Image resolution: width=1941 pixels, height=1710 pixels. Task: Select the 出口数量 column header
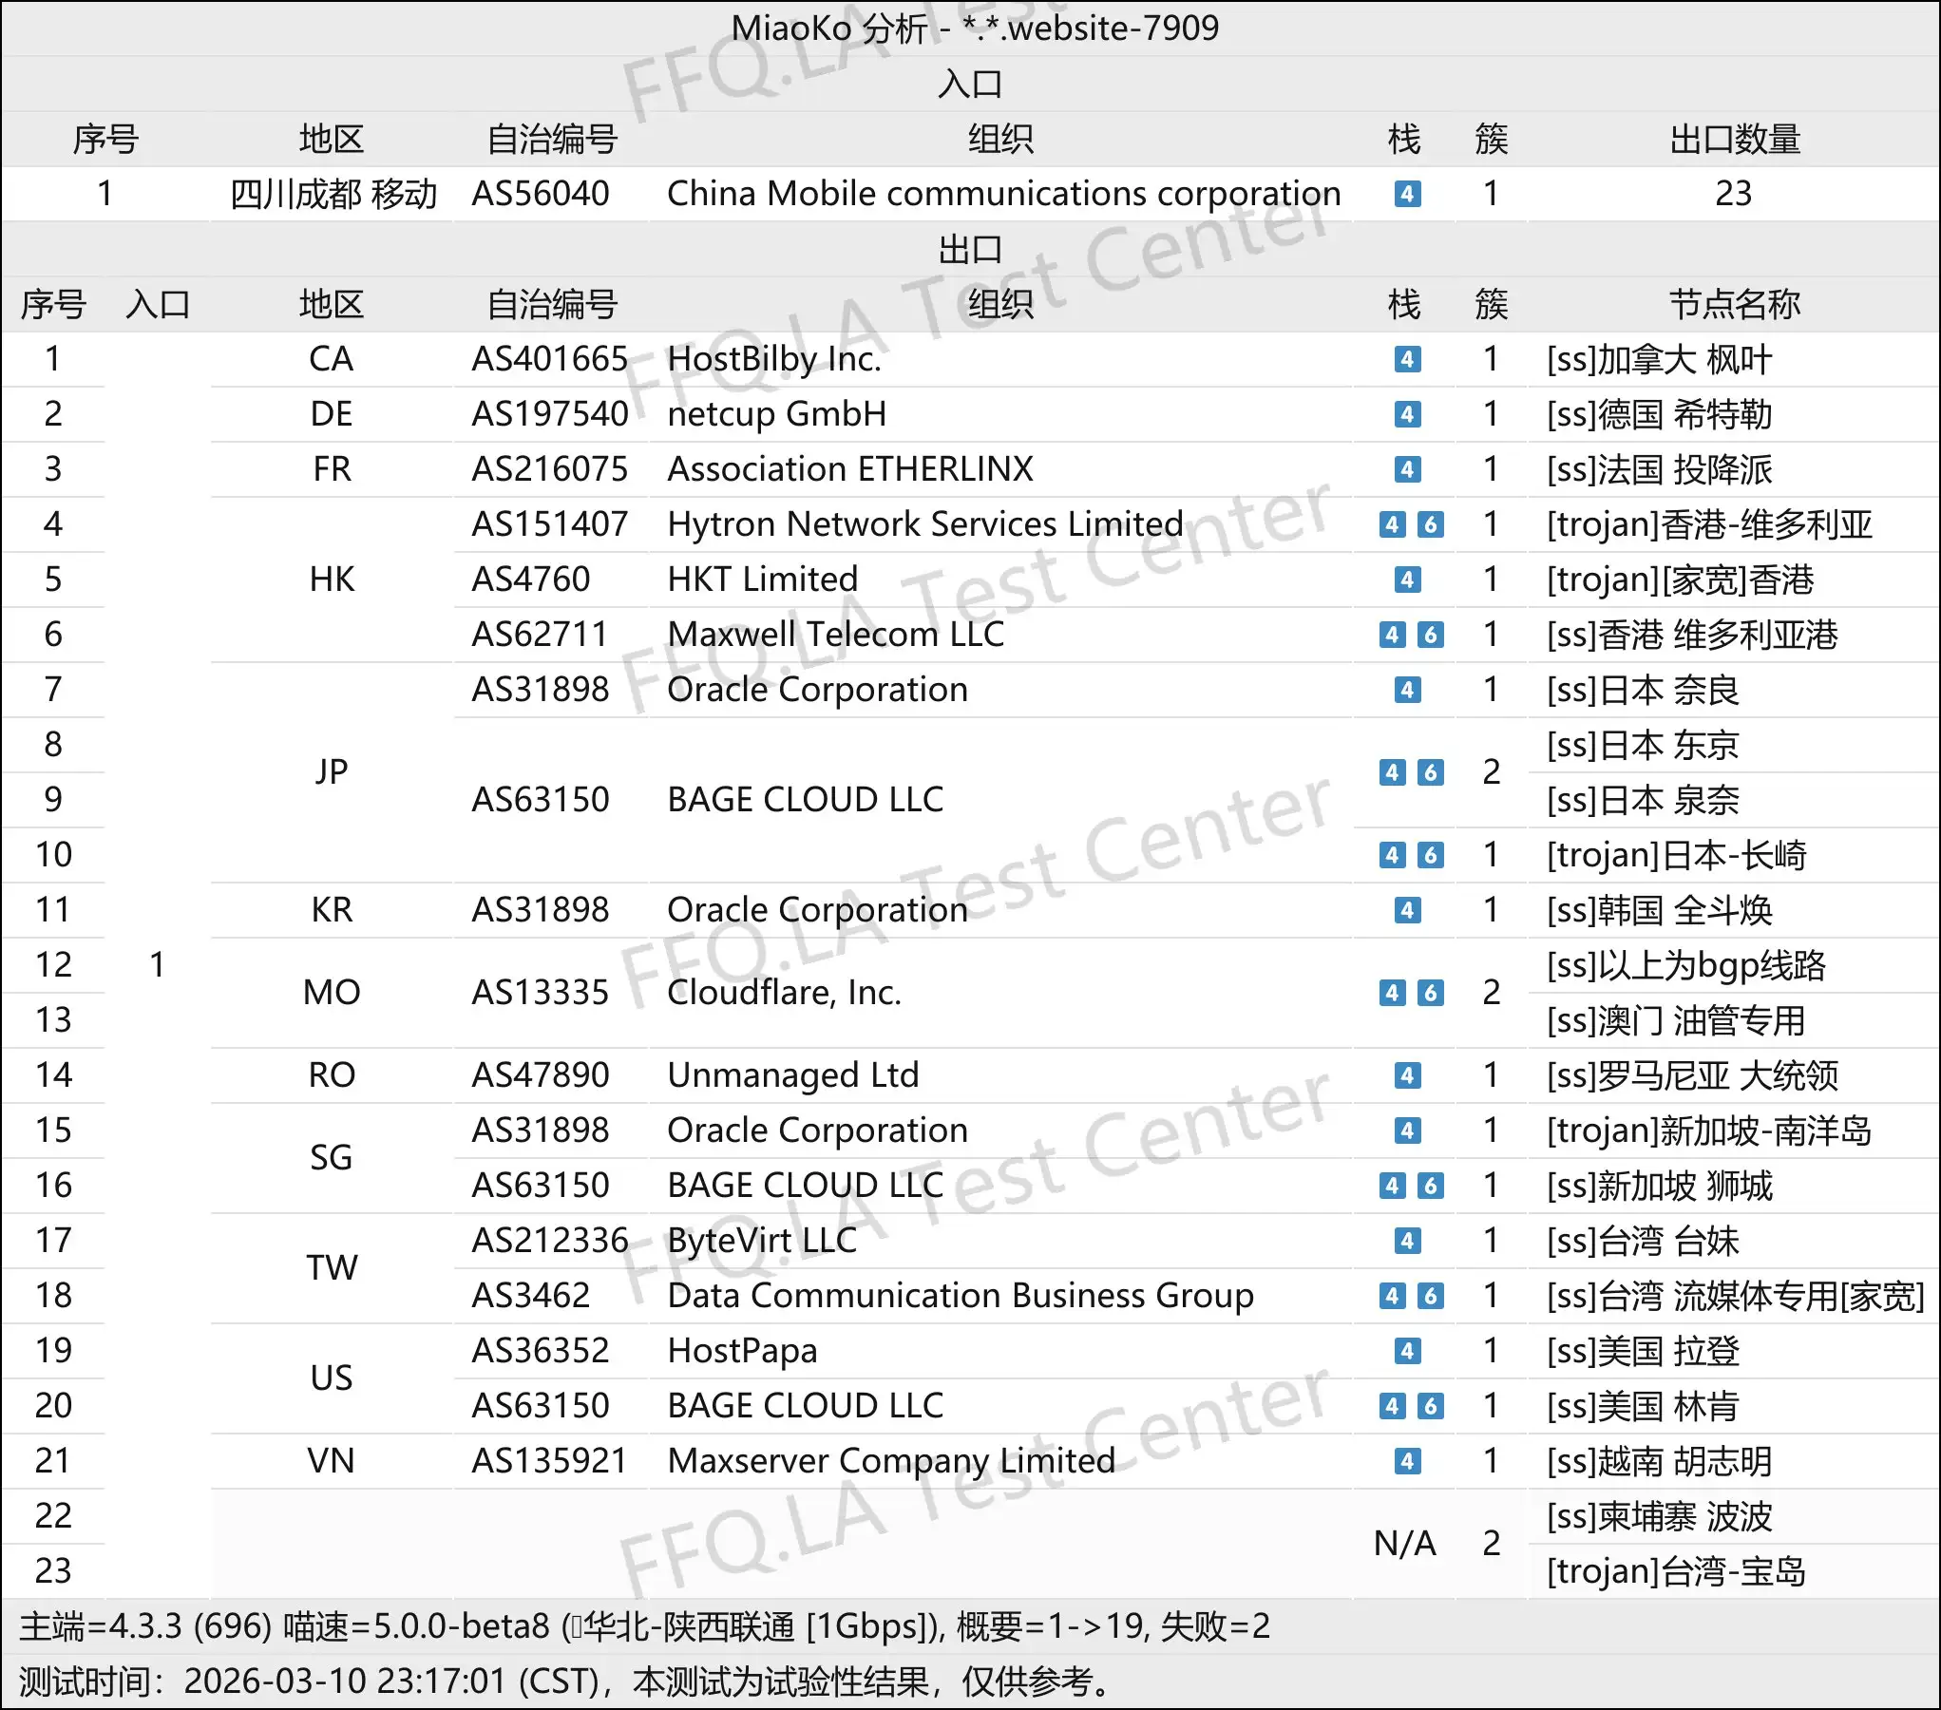click(1735, 140)
